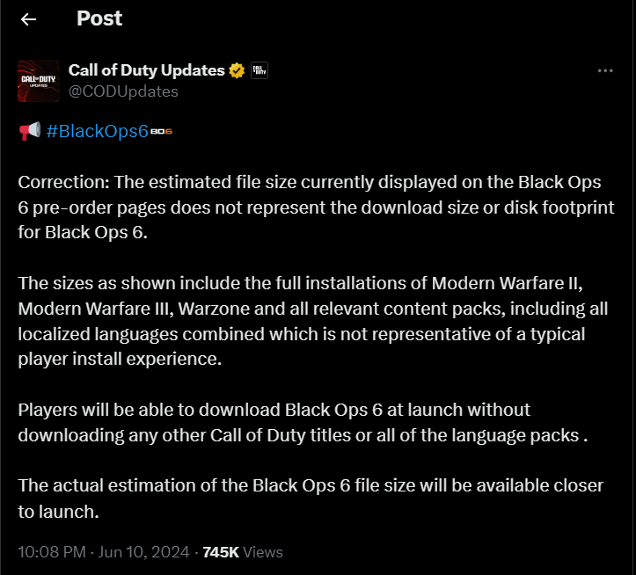Click the "Post" page heading

tap(99, 18)
